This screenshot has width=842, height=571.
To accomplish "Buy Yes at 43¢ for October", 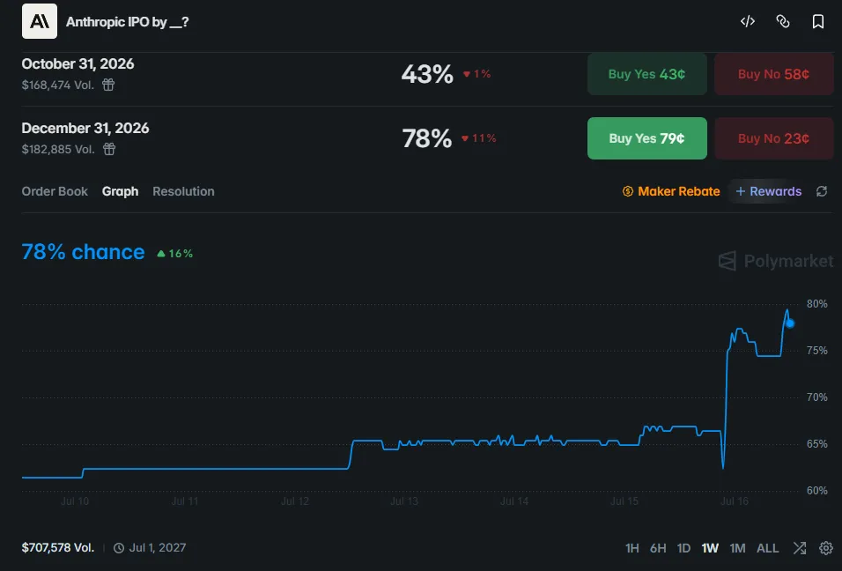I will (646, 74).
